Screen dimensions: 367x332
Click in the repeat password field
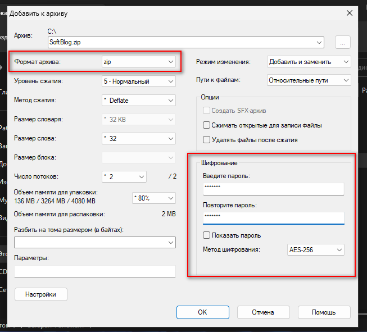[x=273, y=218]
